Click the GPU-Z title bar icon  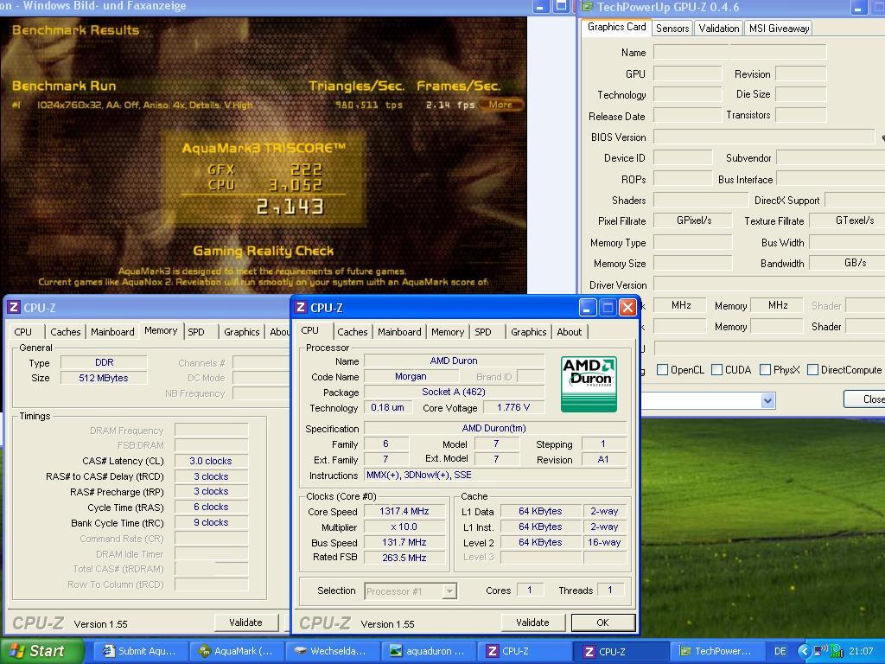(x=588, y=7)
